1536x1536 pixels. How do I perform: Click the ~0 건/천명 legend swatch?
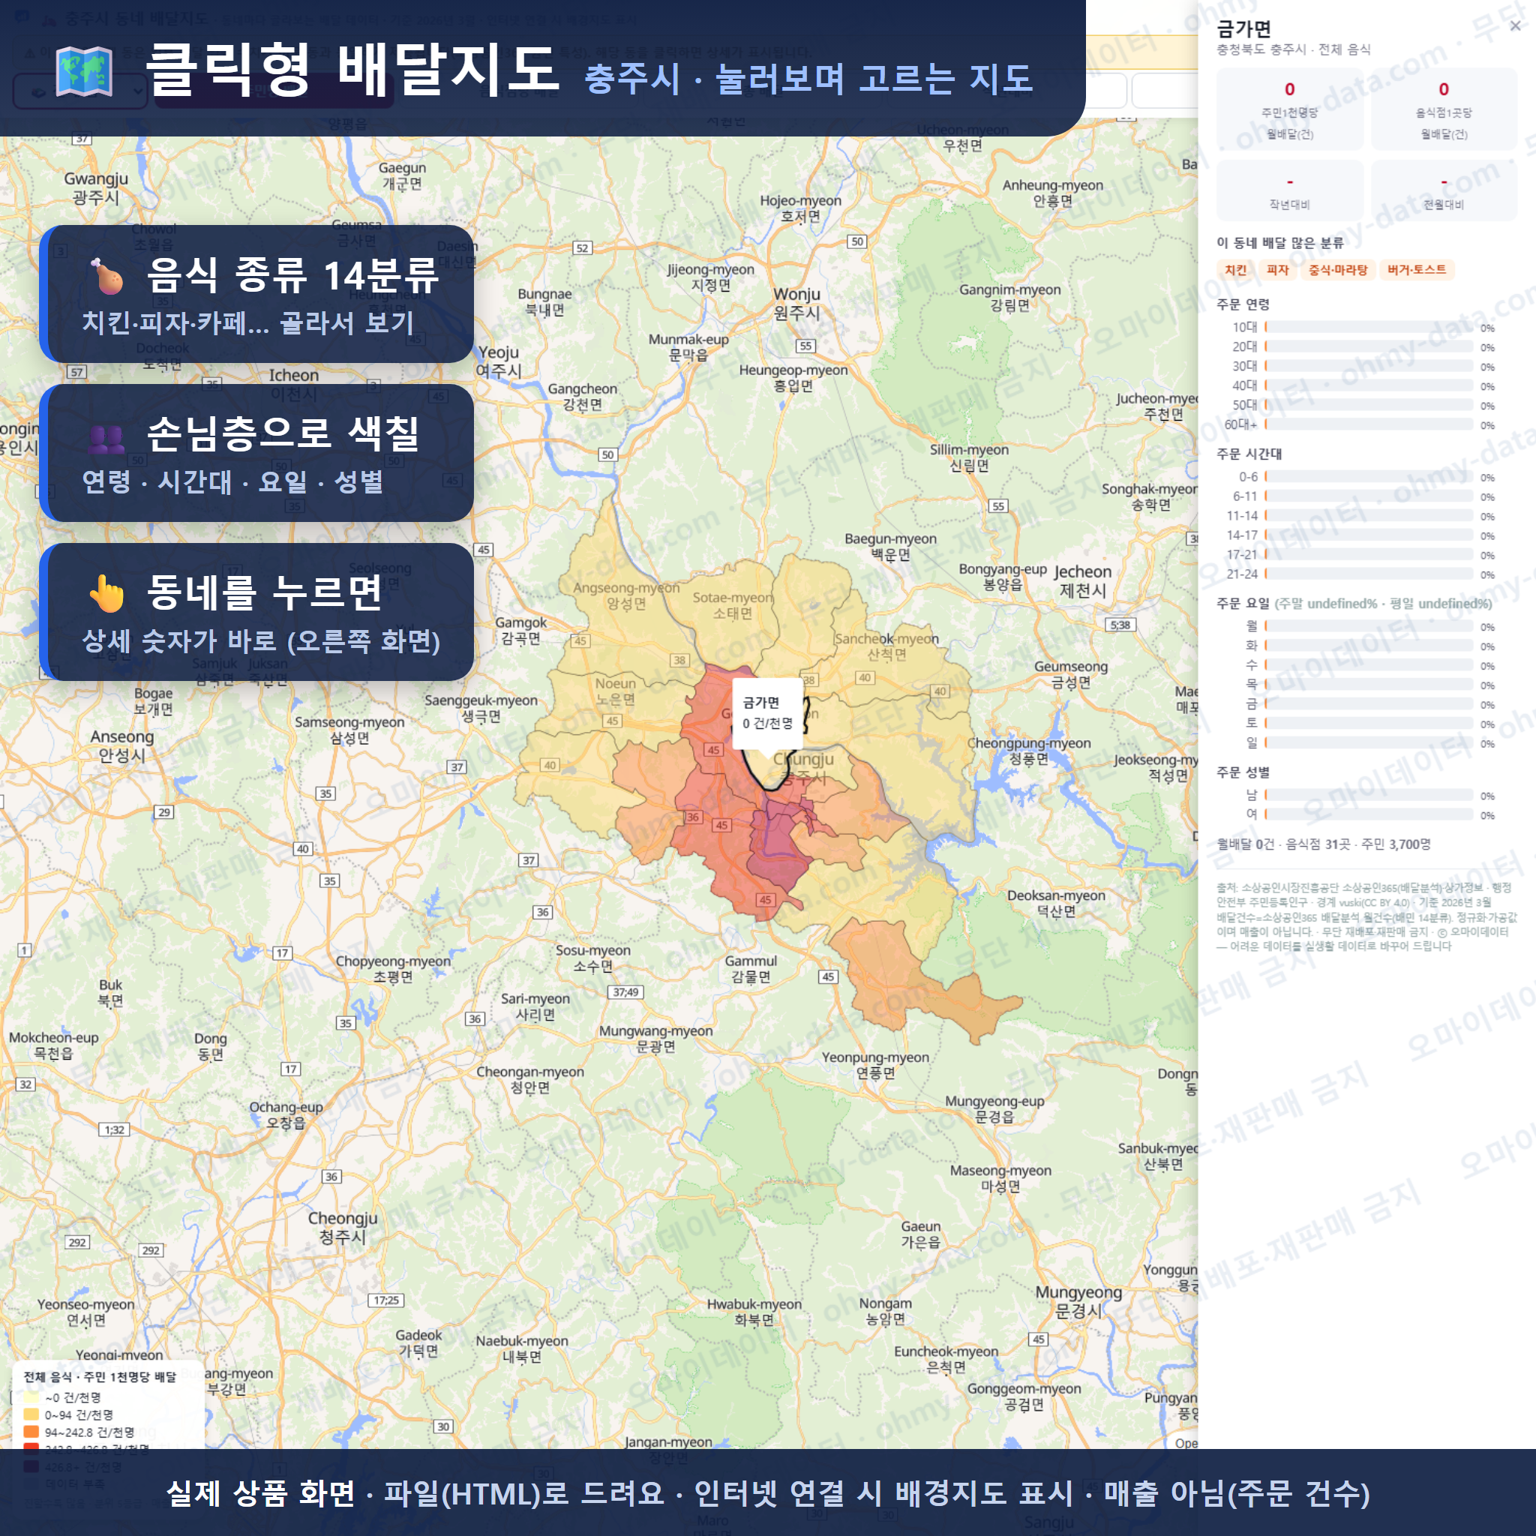point(31,1396)
